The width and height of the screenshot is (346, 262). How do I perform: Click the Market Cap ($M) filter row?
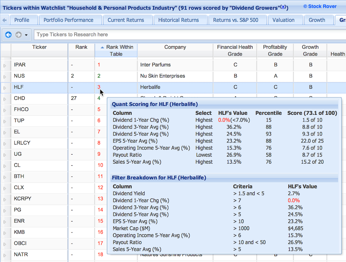(x=225, y=228)
